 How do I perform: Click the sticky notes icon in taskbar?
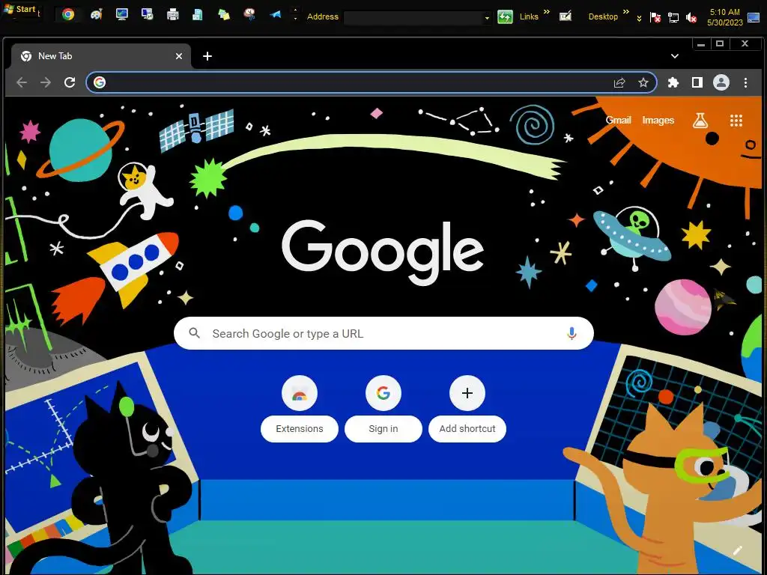click(x=224, y=15)
